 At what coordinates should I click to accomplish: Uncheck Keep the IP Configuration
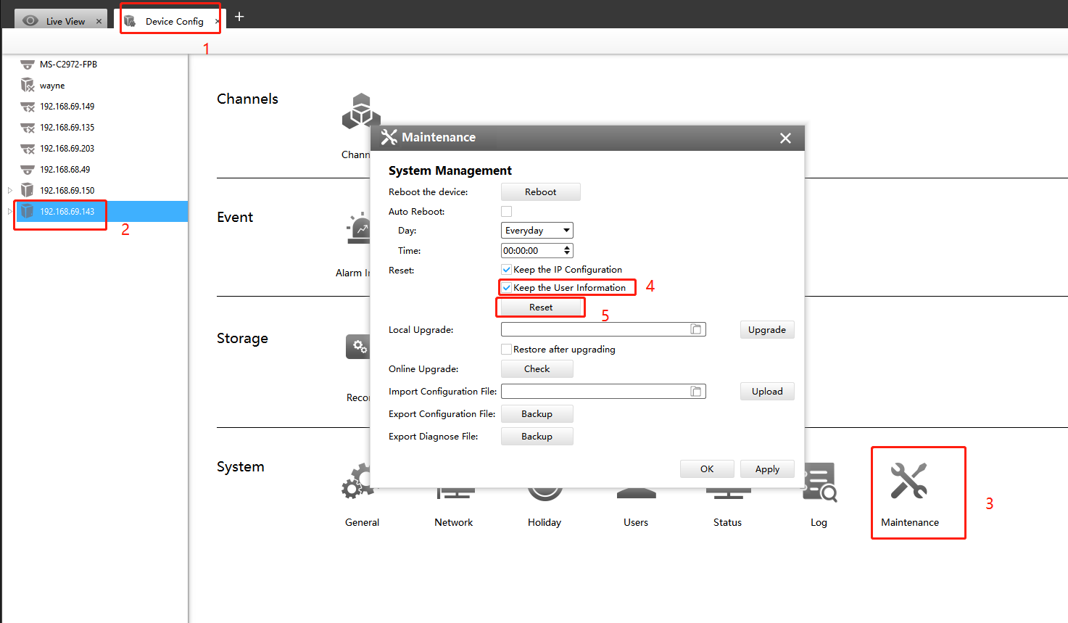tap(507, 270)
